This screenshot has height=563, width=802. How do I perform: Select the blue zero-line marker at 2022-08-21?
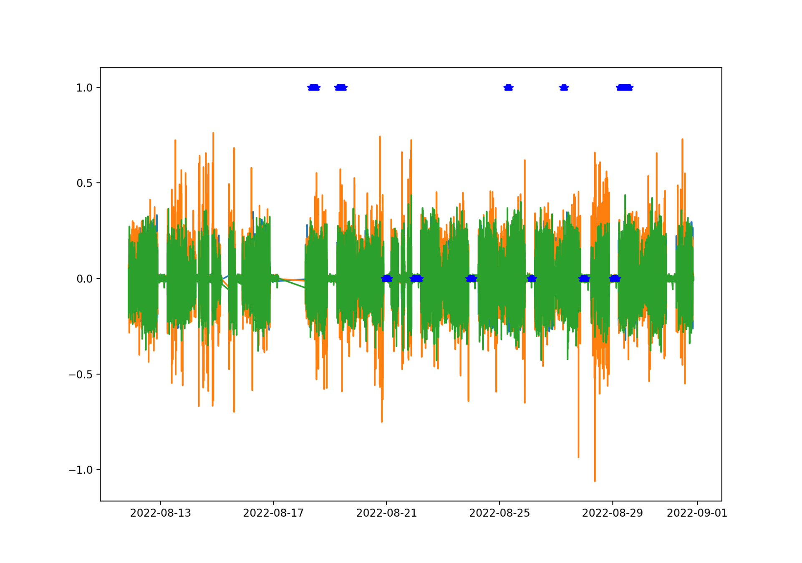[387, 279]
